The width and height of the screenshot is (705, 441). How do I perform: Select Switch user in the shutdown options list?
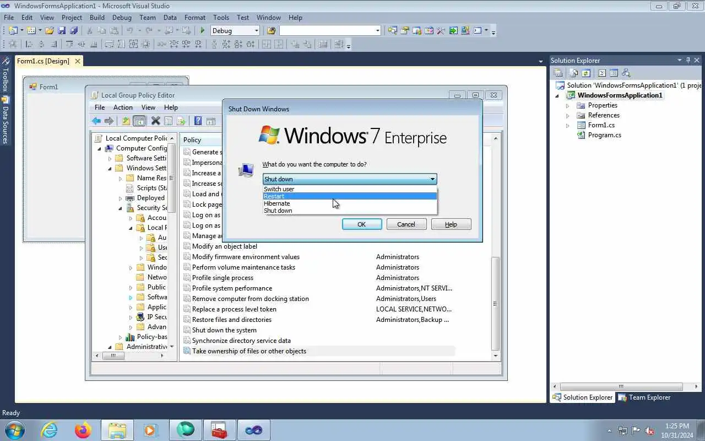(350, 189)
